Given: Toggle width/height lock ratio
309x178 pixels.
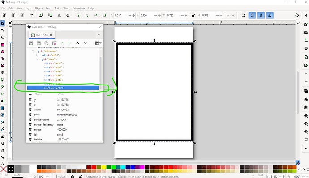Looking at the screenshot, I should click(x=193, y=15).
